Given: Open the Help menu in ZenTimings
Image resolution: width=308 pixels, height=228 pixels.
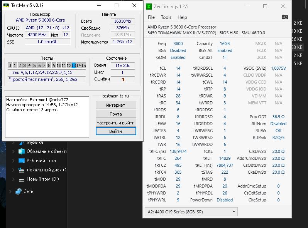Looking at the screenshot, I should click(182, 17).
